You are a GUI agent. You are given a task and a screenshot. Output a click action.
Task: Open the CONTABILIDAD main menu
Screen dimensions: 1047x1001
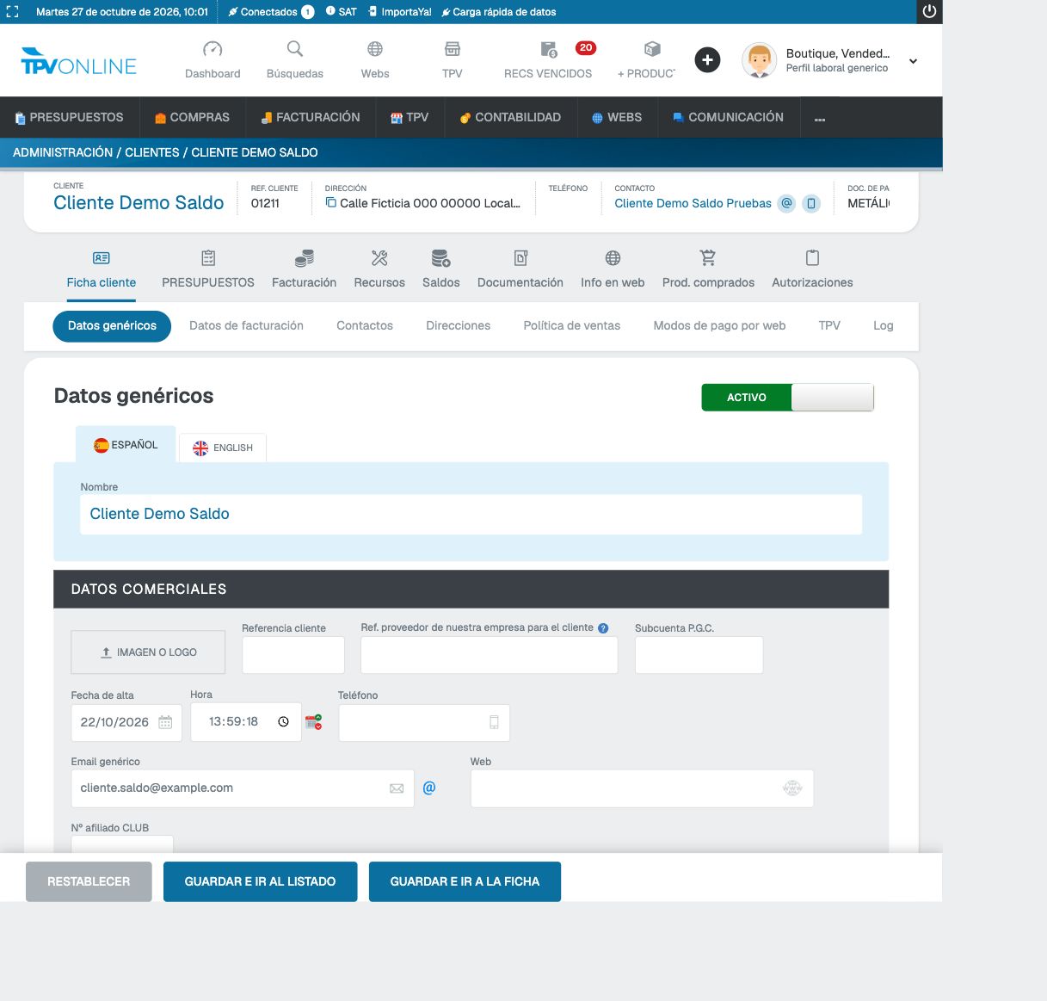pos(509,117)
